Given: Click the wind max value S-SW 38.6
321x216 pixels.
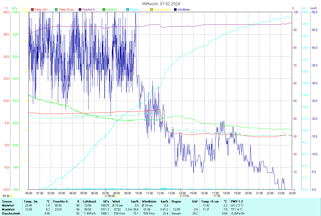Looking at the screenshot, I should tap(132, 209).
